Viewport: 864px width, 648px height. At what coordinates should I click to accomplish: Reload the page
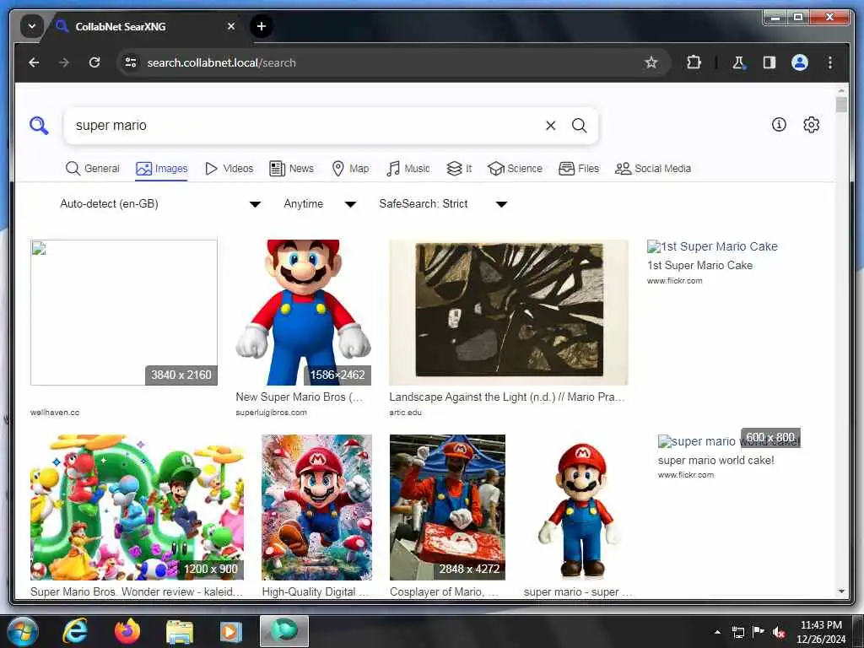coord(94,62)
